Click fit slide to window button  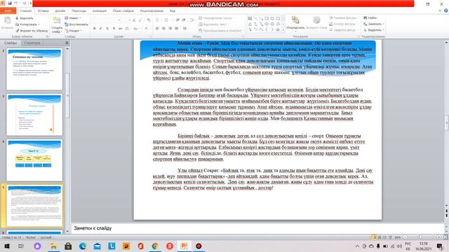click(x=445, y=237)
